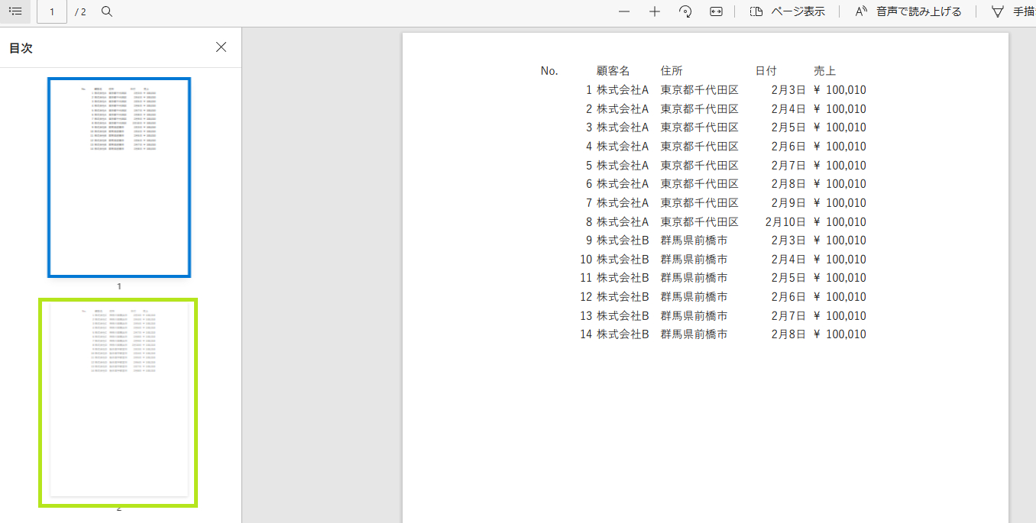Viewport: 1036px width, 523px height.
Task: Click the ¥ 100,010 amount in row 5
Action: [840, 165]
